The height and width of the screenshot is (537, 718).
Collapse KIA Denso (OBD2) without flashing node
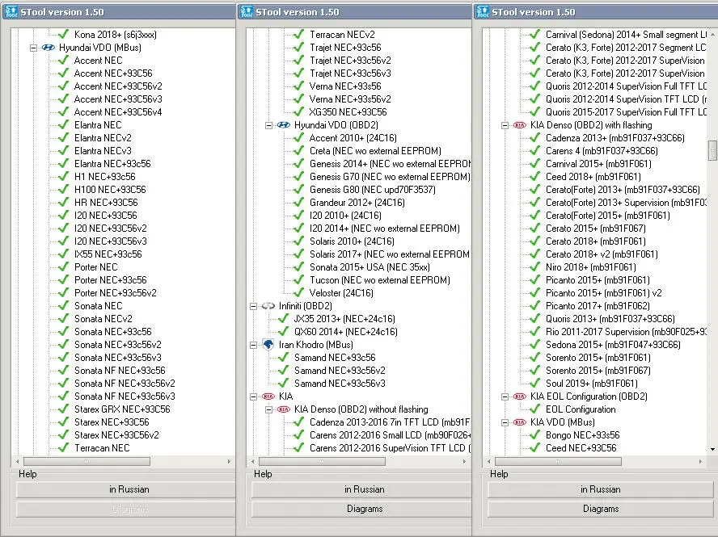[x=268, y=409]
